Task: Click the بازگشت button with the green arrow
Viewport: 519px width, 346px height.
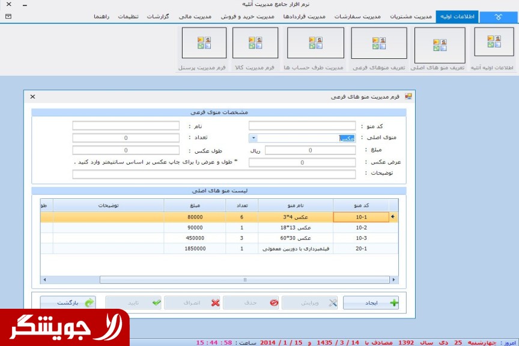Action: pyautogui.click(x=68, y=303)
